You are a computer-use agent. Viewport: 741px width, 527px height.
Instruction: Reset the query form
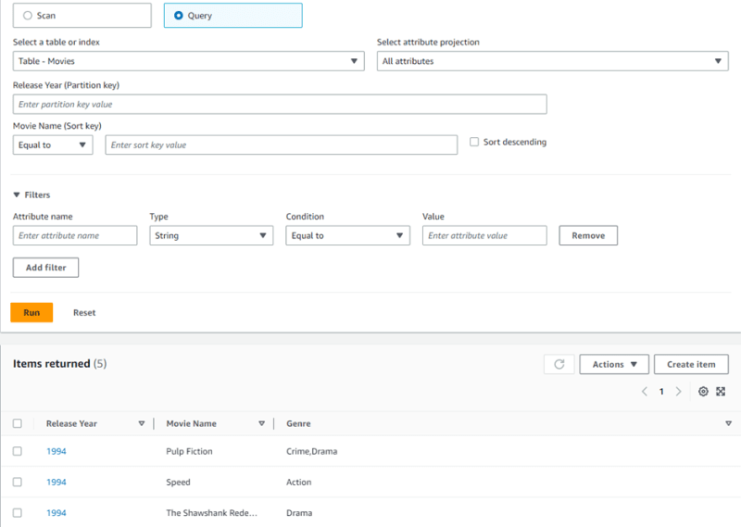(84, 312)
